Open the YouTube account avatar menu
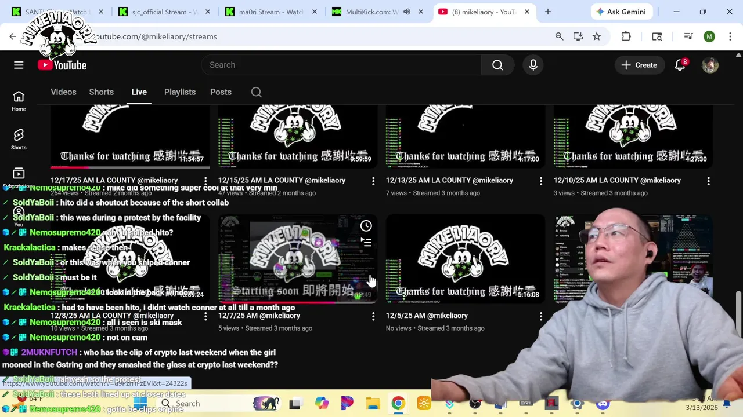 click(x=710, y=65)
